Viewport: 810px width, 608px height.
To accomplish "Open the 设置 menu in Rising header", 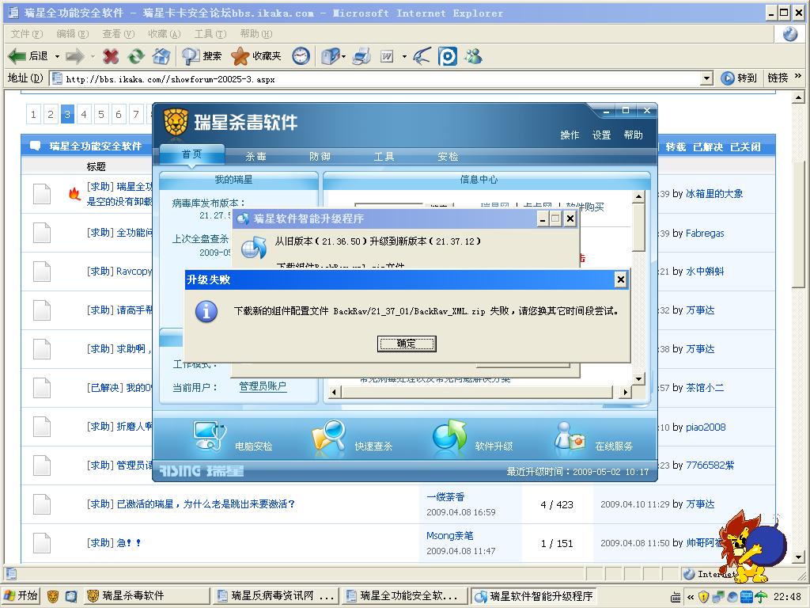I will coord(601,135).
